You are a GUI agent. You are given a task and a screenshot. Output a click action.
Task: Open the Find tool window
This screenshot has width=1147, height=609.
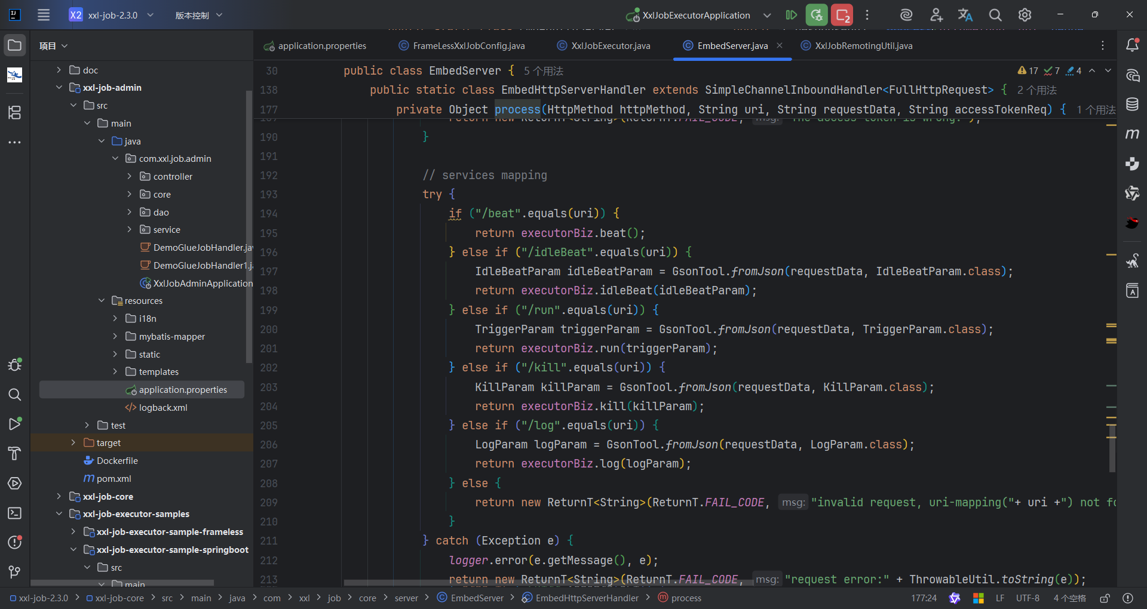(x=15, y=395)
